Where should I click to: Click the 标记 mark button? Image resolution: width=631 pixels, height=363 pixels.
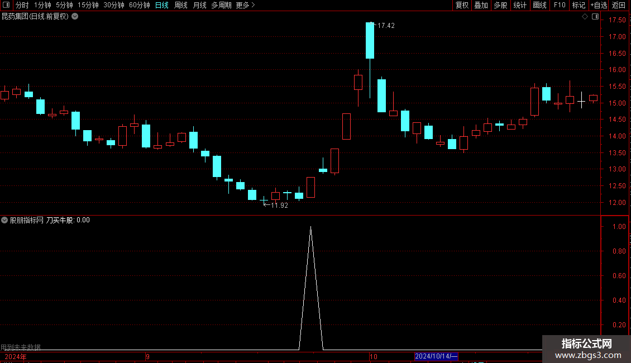579,5
